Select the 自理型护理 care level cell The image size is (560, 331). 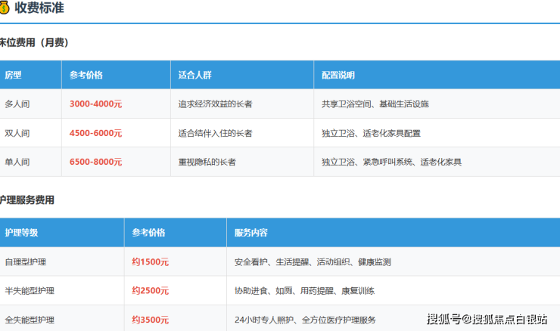26,261
